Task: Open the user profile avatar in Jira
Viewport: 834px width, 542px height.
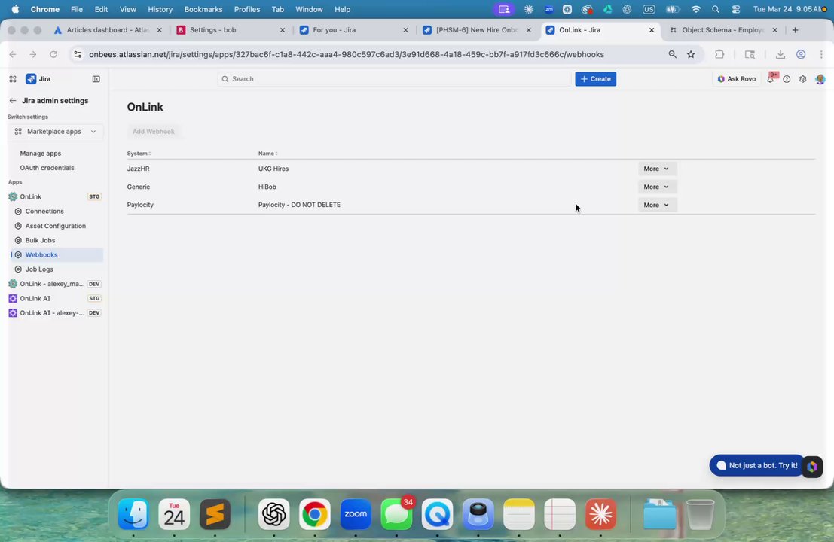Action: (x=820, y=78)
